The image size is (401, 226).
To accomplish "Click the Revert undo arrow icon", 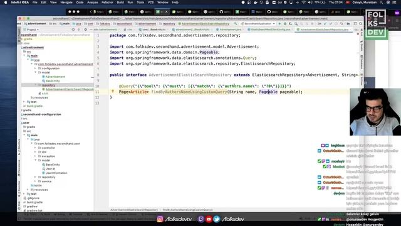I will (x=341, y=24).
